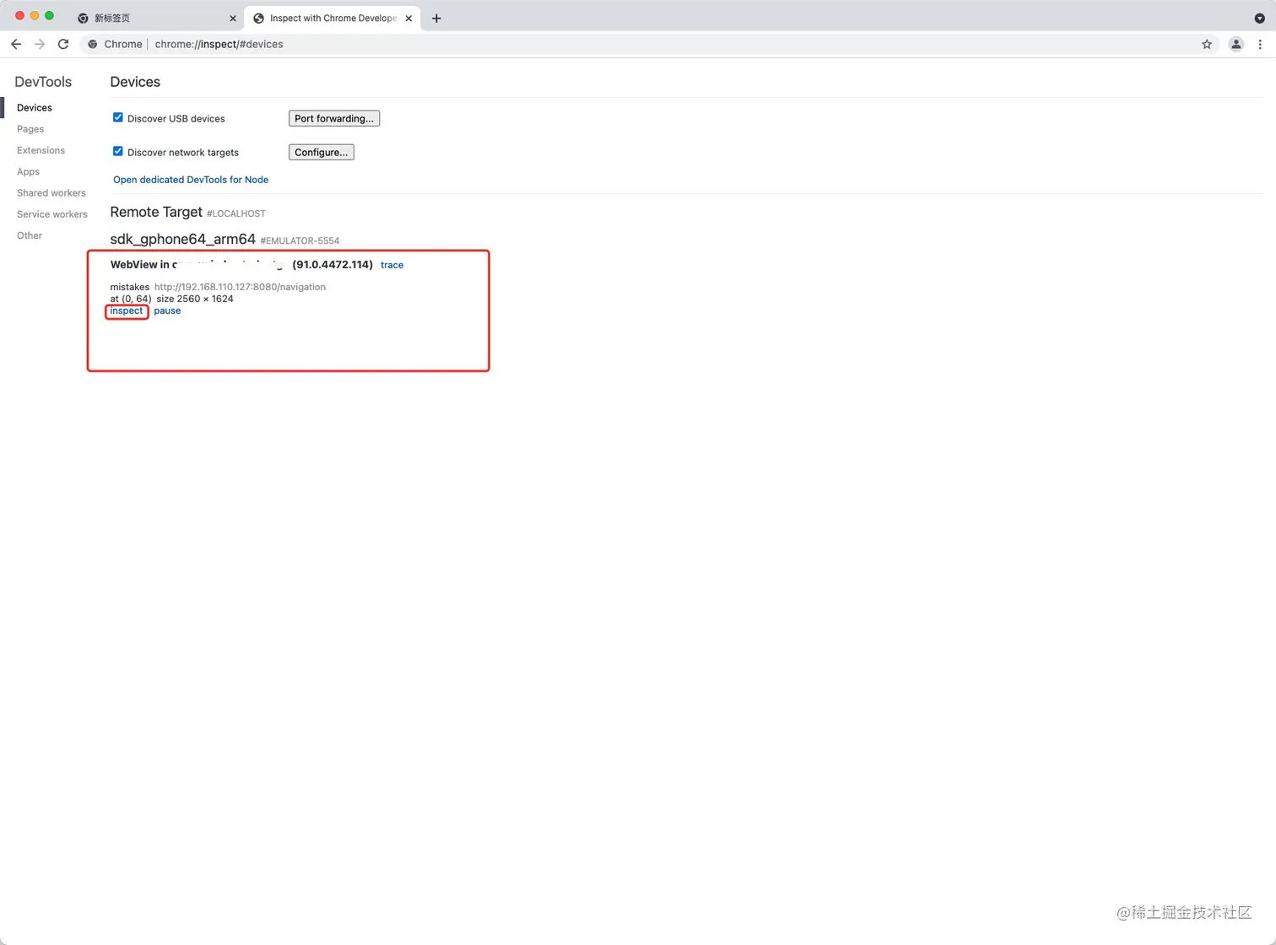Click the Chrome site info icon in address bar
1276x945 pixels.
point(93,44)
